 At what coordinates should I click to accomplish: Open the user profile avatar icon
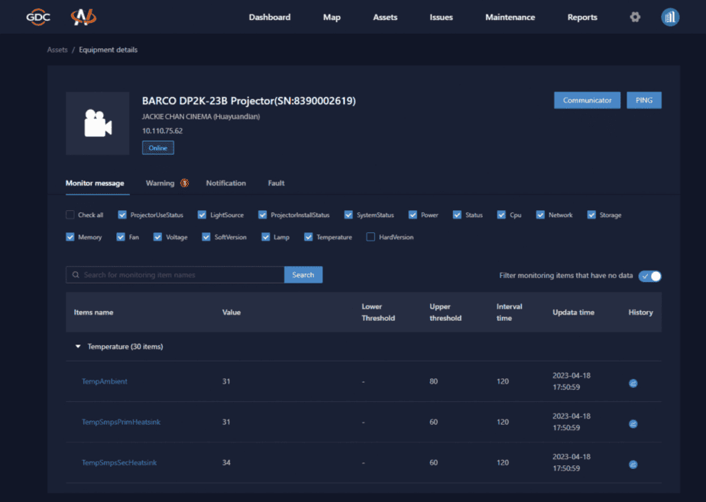[x=670, y=17]
